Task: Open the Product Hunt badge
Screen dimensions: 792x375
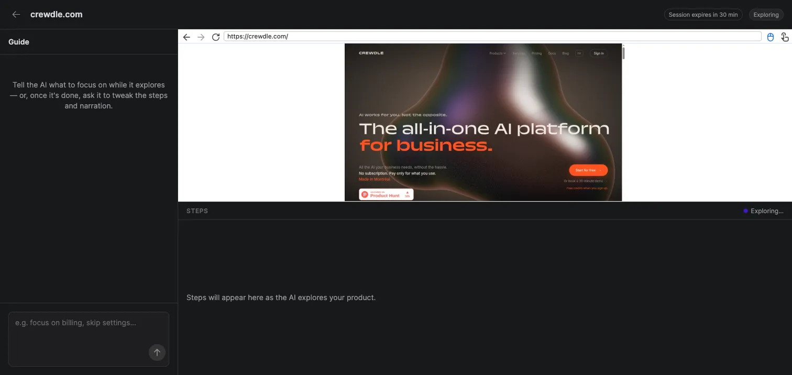Action: pos(386,194)
